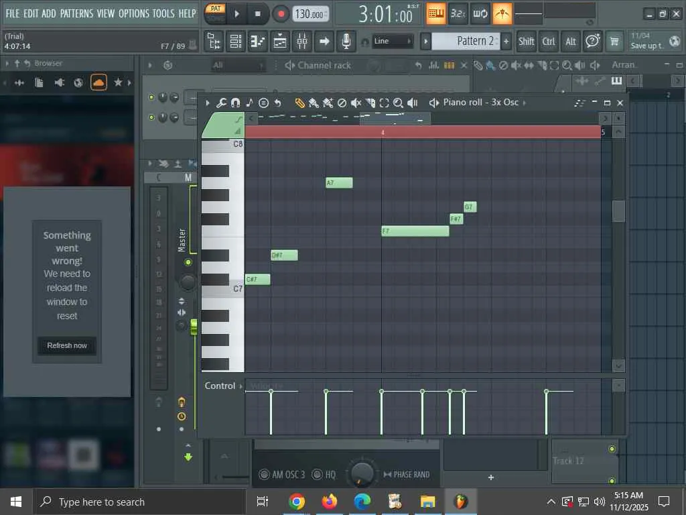Click the Master mixer volume fader

[x=194, y=327]
